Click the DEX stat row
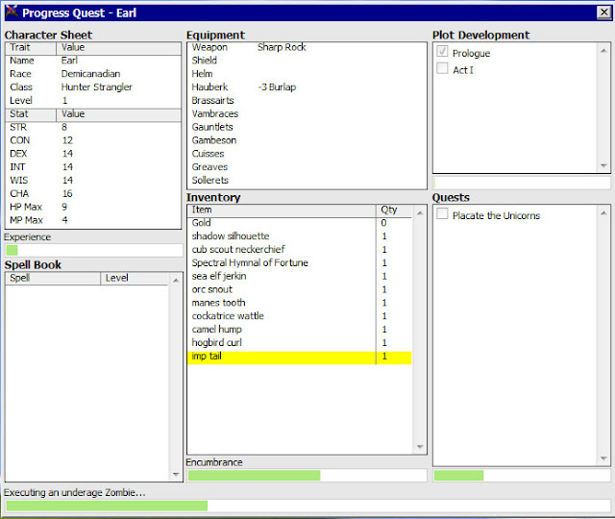Viewport: 615px width, 519px height. 93,154
